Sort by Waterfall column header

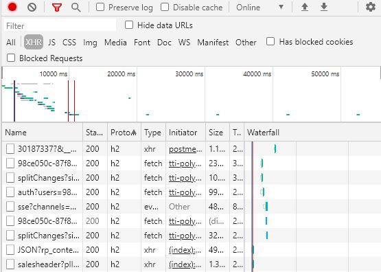312,133
